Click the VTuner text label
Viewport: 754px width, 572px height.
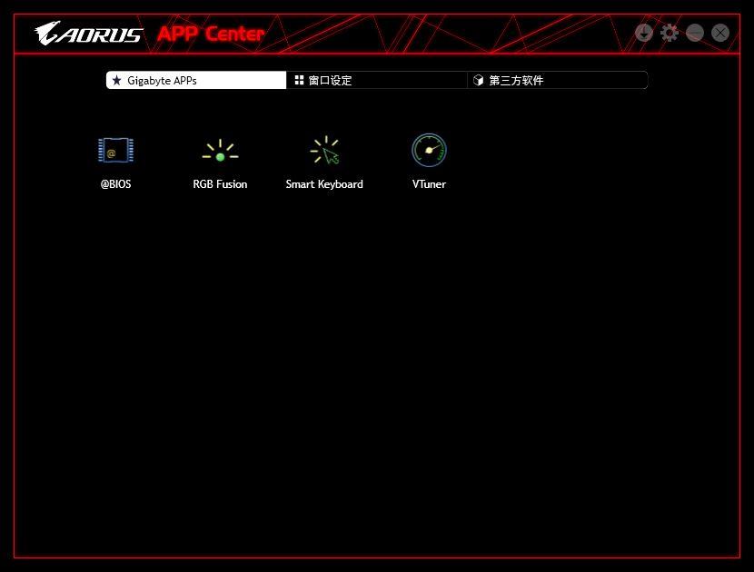click(x=429, y=184)
